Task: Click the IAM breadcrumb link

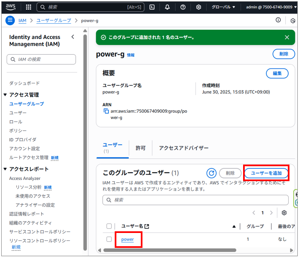Action: coord(22,20)
